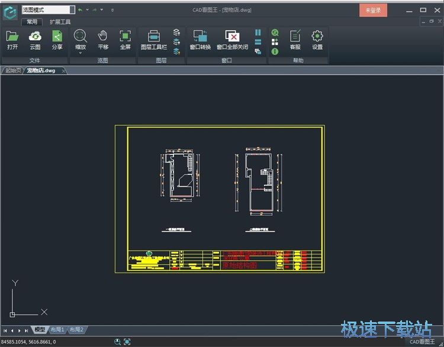Select the 布局2 layout tab
Screen dimensions: 444x347
point(76,330)
